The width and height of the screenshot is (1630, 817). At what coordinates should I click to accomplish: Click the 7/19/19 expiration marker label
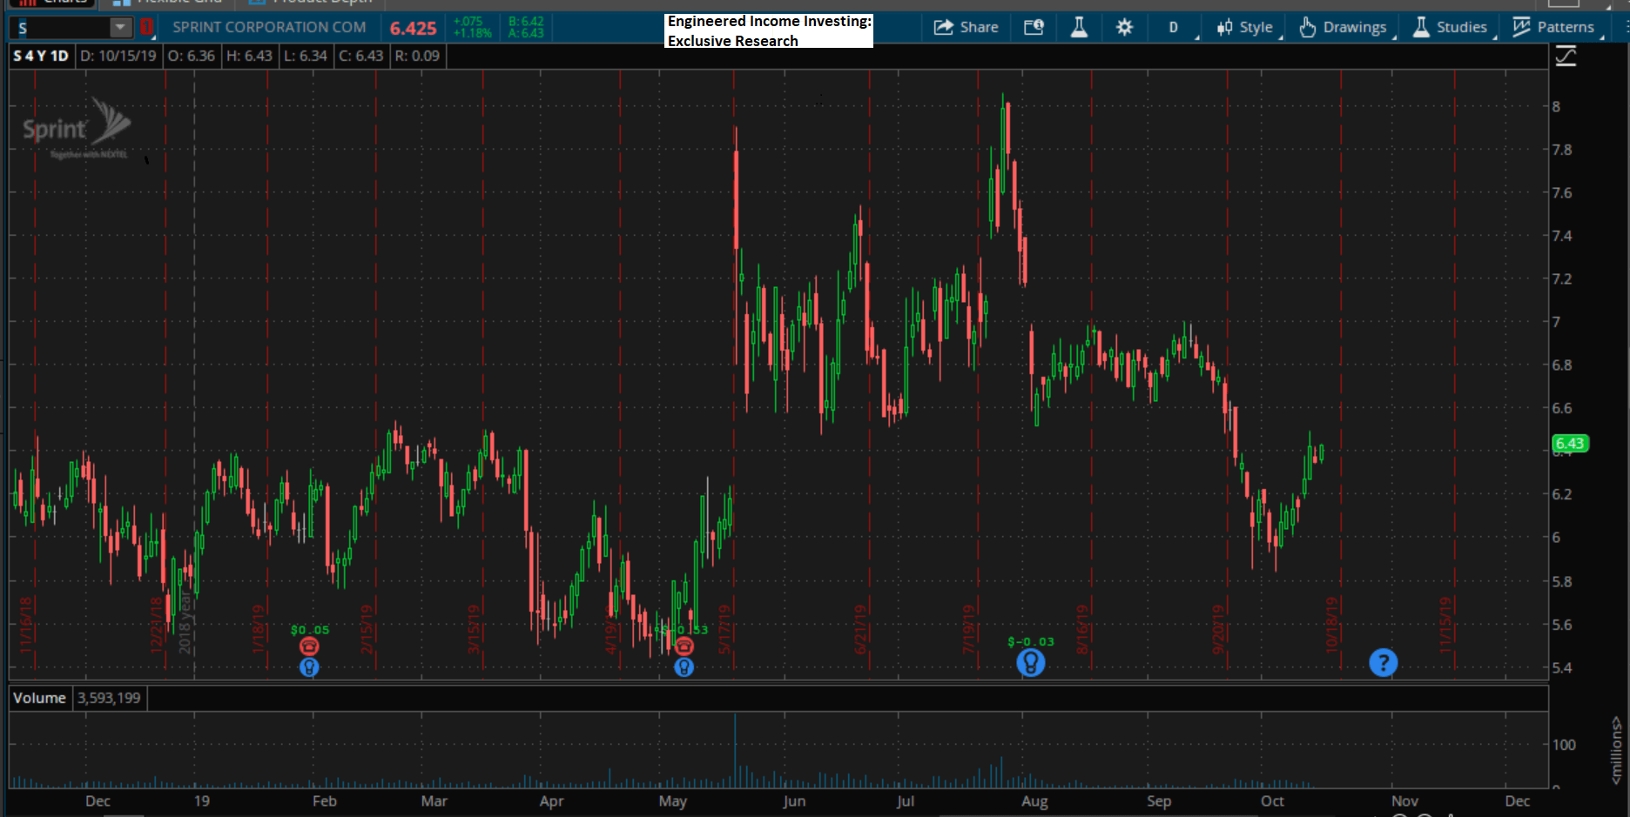(x=967, y=628)
